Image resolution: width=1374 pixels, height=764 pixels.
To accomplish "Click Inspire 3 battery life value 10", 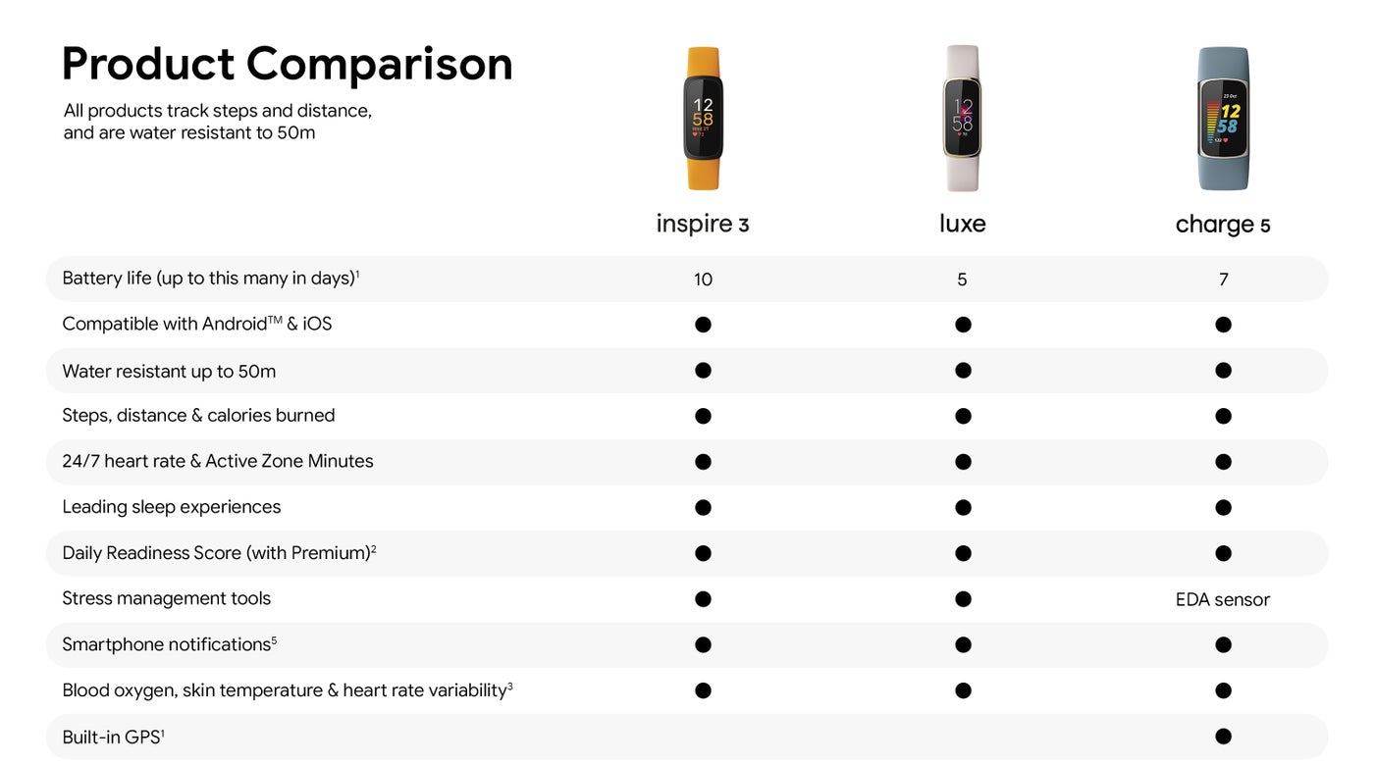I will (x=703, y=280).
